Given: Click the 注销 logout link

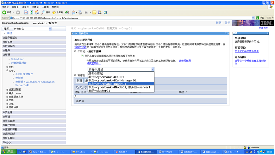Looking at the screenshot, I should click(228, 23).
